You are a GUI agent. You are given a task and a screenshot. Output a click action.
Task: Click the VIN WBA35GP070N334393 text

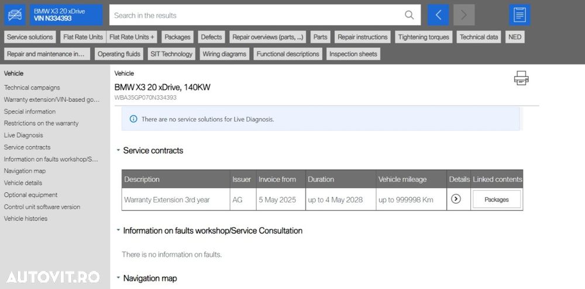[146, 98]
